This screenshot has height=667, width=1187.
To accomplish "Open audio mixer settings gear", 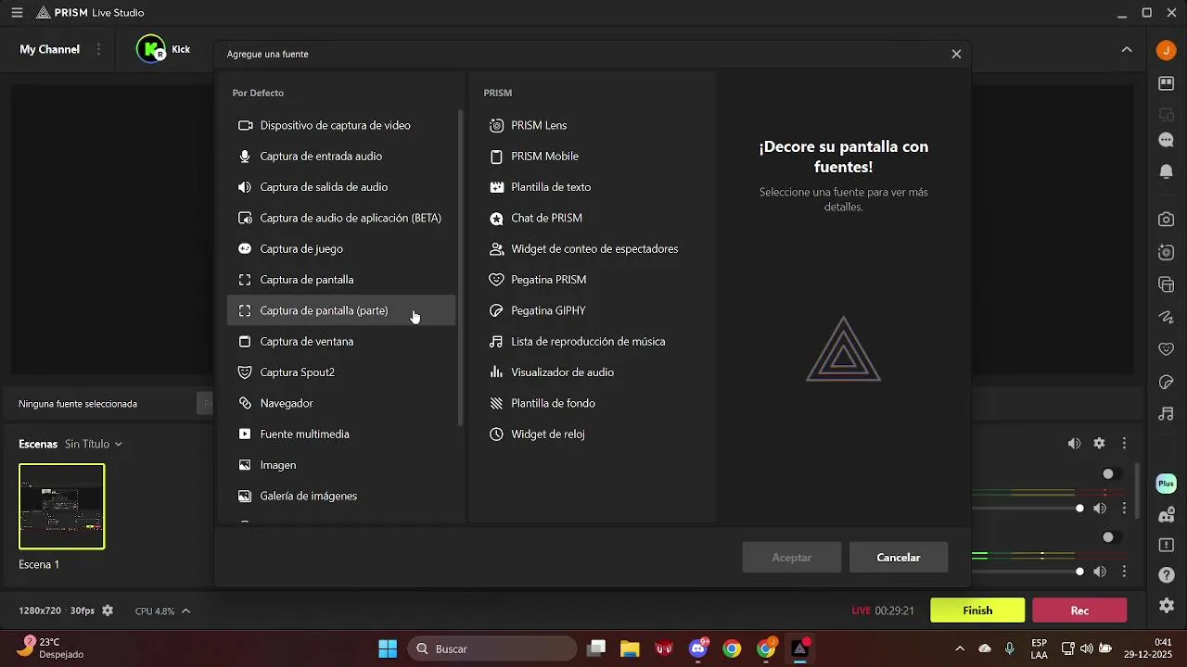I will coord(1099,444).
